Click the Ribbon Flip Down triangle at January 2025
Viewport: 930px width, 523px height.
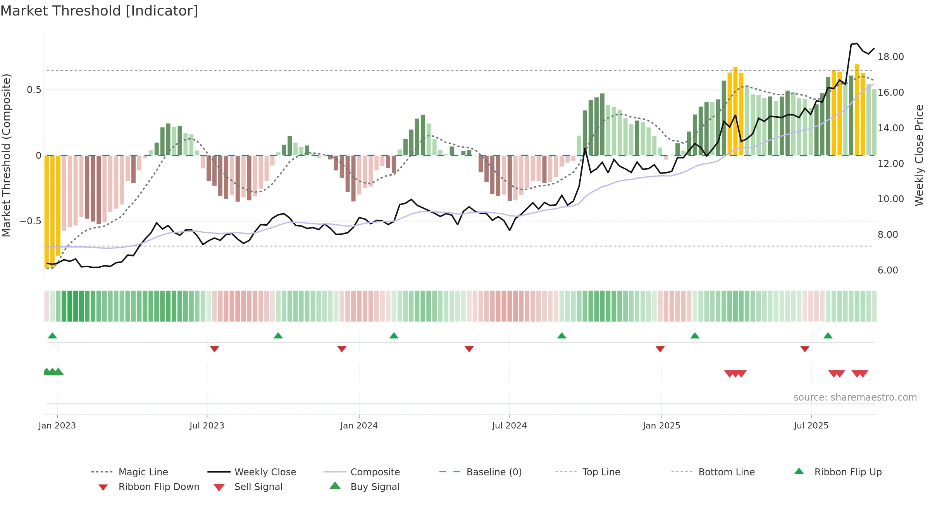[660, 349]
